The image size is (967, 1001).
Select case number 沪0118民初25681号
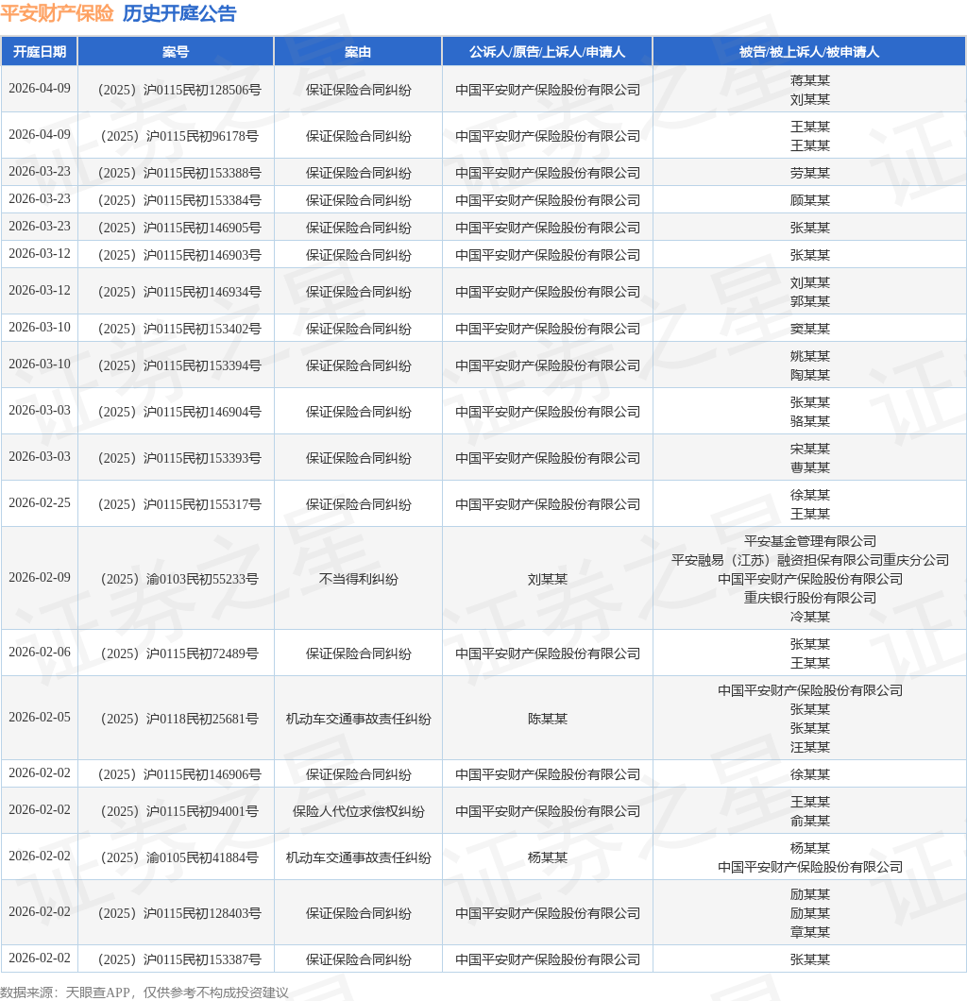tap(179, 719)
